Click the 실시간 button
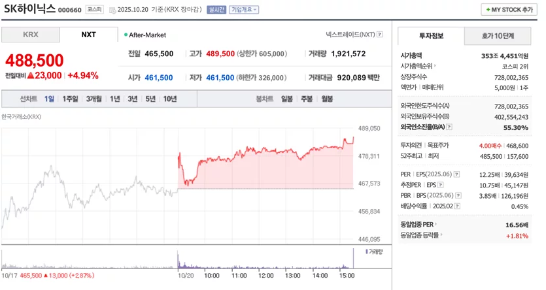Viewport: 546px width, 290px height. (216, 10)
